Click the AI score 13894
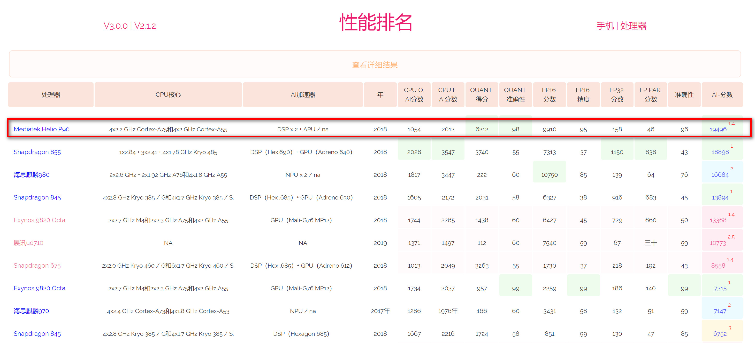Screen dimensions: 755x343 (x=720, y=197)
